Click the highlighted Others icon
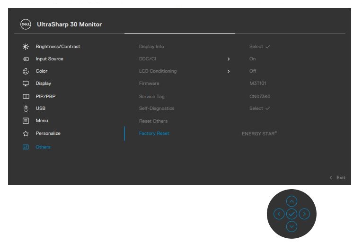The image size is (362, 242). (26, 147)
